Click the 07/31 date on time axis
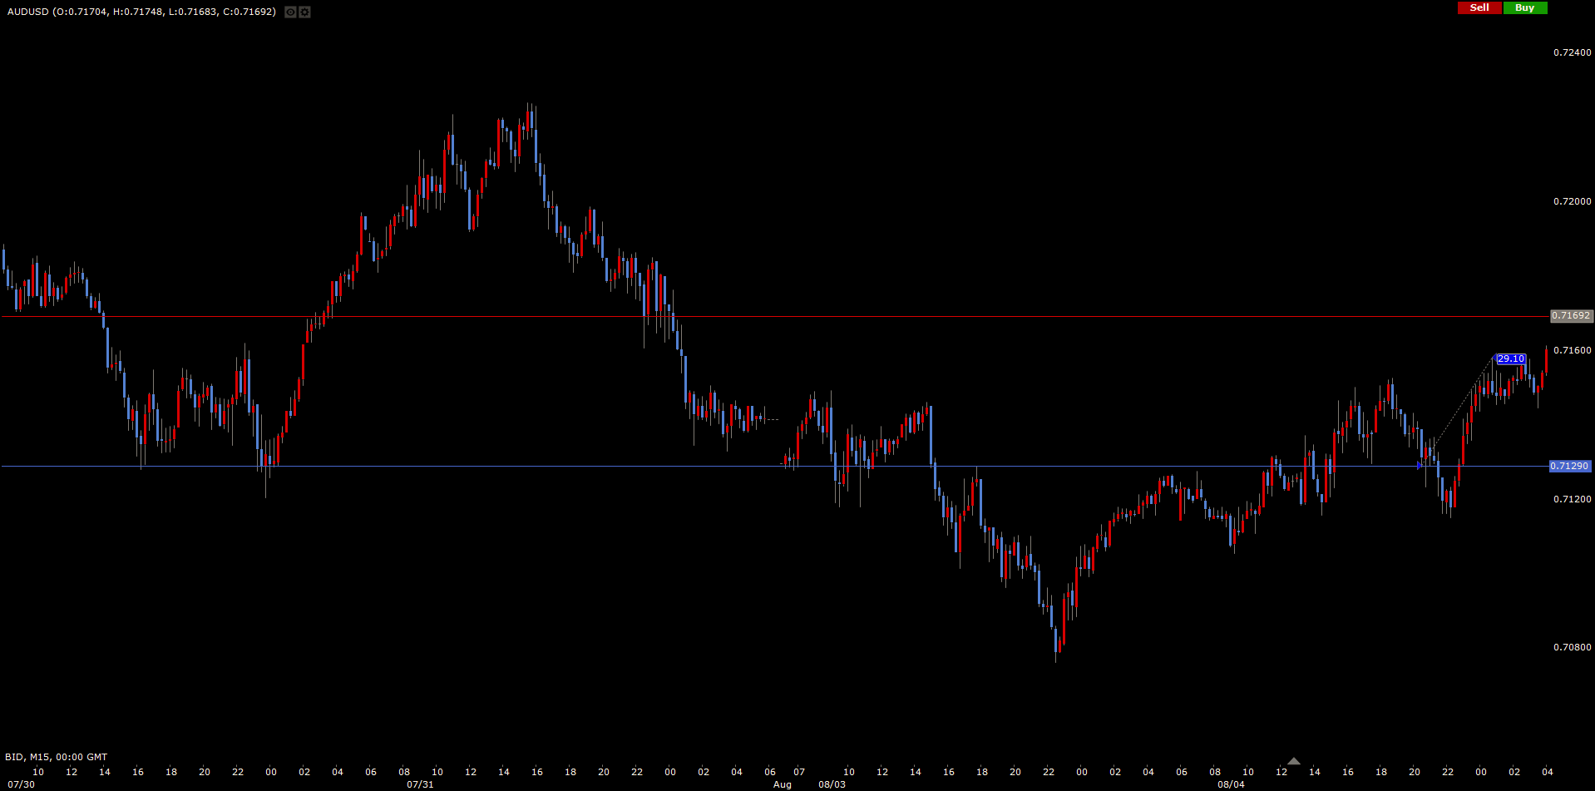This screenshot has height=791, width=1595. click(x=420, y=784)
